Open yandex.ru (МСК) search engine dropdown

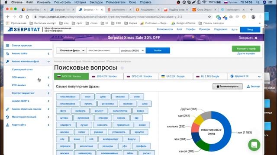(132, 50)
